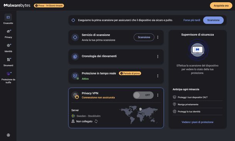Open the Strumenti tools section
235x141 pixels.
8,62
